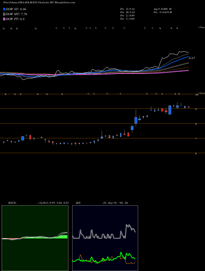Click the 'Pre H: 9.15' value
This screenshot has height=271, width=205.
(128, 12)
